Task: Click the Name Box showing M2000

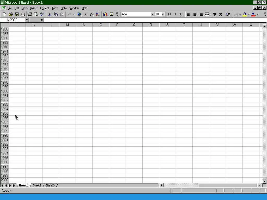Action: (x=13, y=20)
